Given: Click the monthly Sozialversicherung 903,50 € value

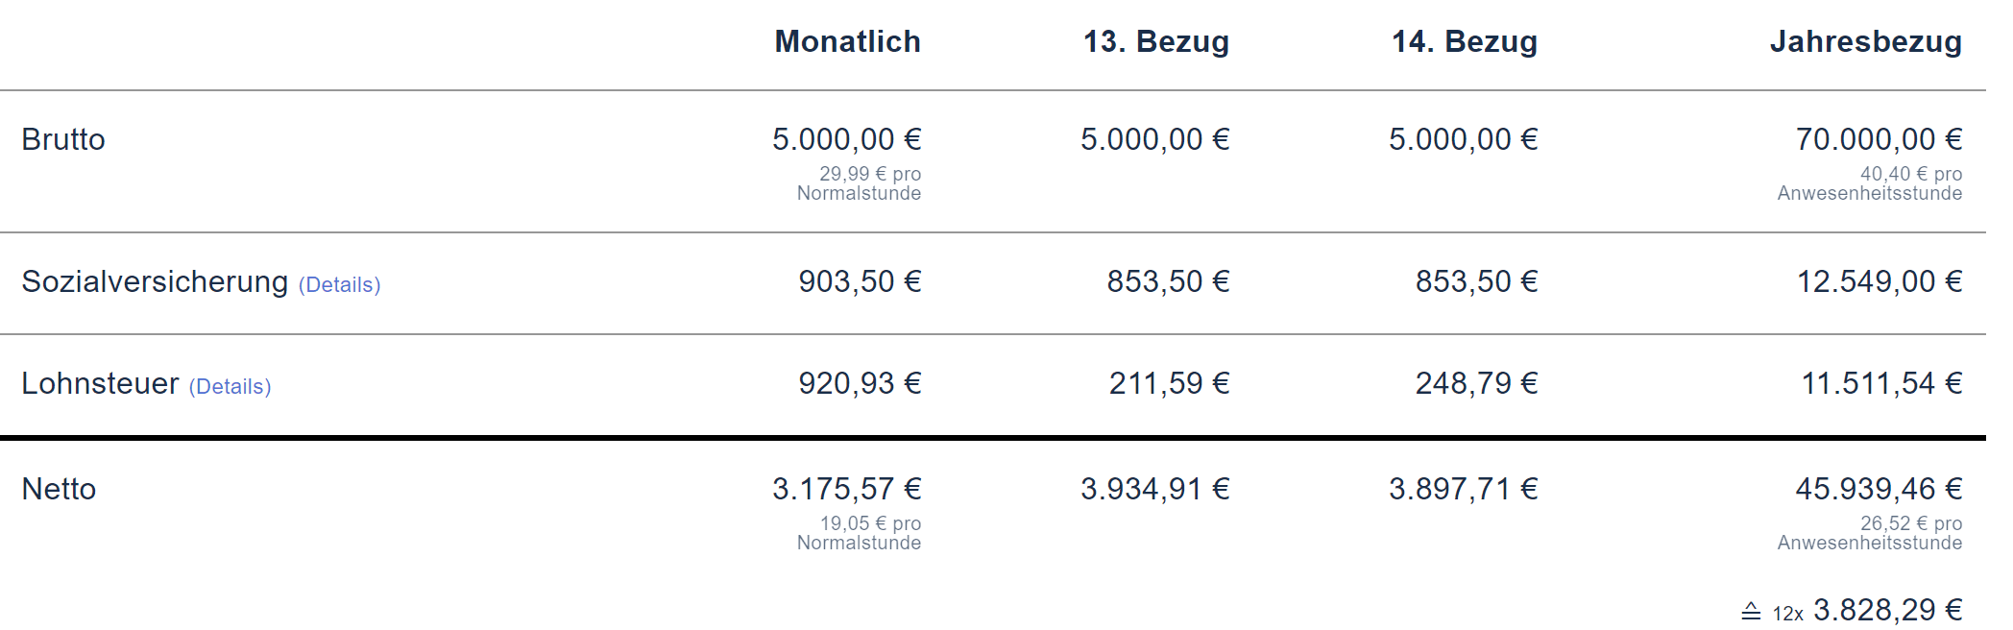Looking at the screenshot, I should click(860, 281).
